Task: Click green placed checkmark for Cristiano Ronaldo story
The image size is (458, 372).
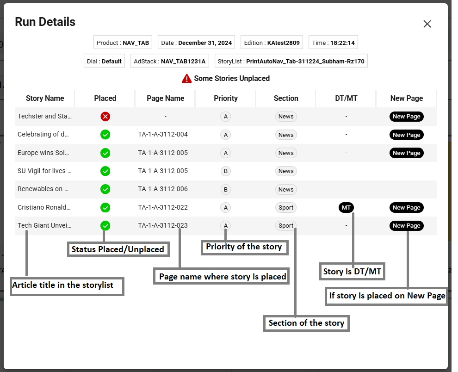Action: click(x=105, y=207)
